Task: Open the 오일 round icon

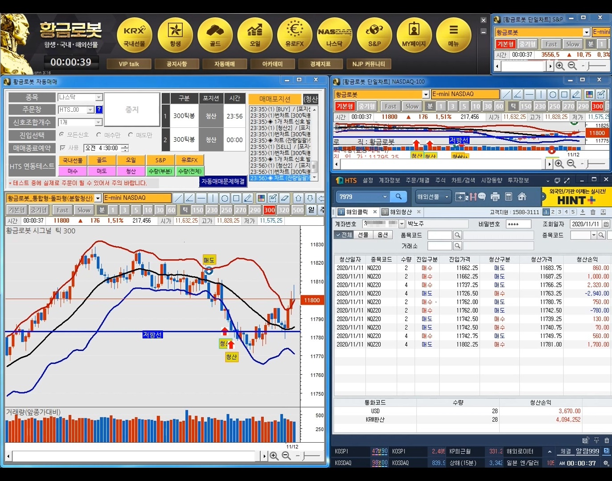Action: tap(255, 36)
